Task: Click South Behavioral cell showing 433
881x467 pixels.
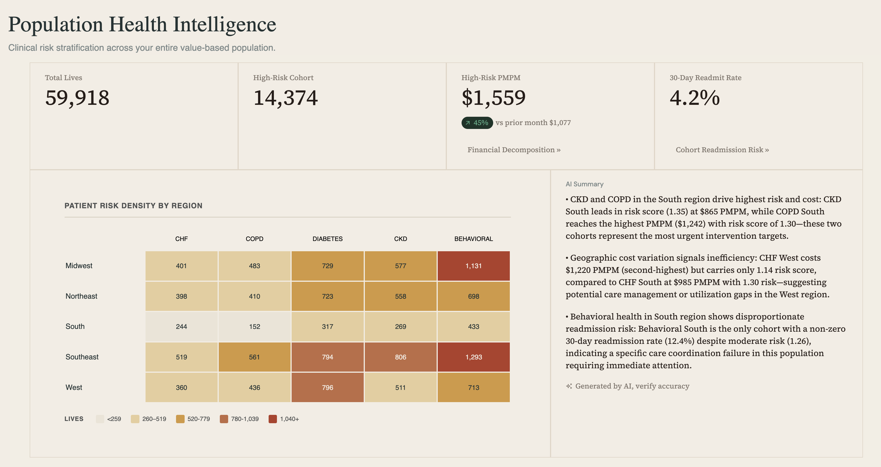Action: 474,326
